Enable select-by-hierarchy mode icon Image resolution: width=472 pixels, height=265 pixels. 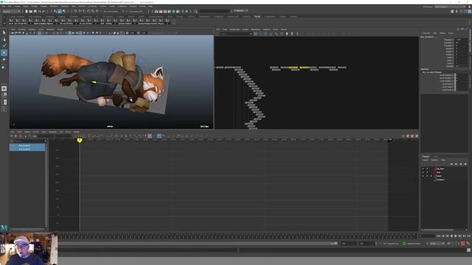[x=55, y=12]
